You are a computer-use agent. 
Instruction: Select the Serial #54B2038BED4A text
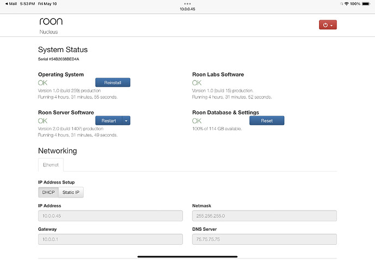[59, 59]
